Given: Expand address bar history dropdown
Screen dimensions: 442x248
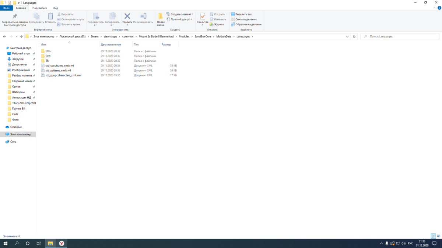Looking at the screenshot, I should coord(347,36).
